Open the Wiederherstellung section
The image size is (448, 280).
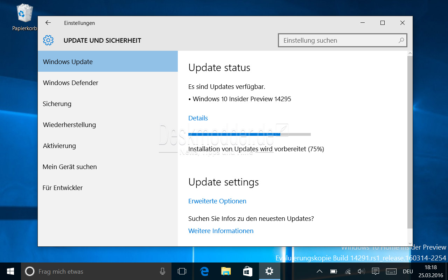click(x=108, y=125)
